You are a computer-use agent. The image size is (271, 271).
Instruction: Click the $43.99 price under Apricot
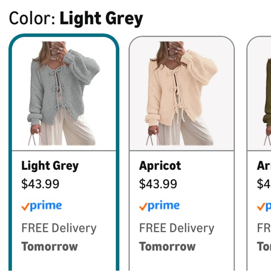tap(158, 184)
